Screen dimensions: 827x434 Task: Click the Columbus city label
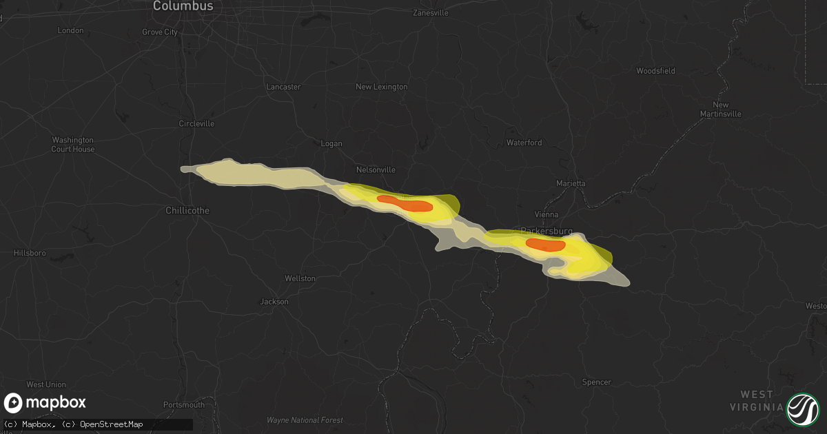183,6
